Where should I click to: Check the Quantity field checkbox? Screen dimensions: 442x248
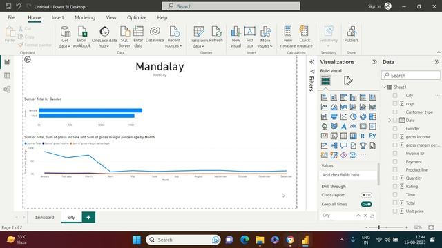395,178
